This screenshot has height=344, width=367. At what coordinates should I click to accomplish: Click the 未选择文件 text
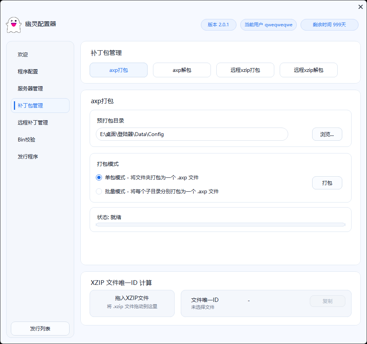click(x=203, y=307)
